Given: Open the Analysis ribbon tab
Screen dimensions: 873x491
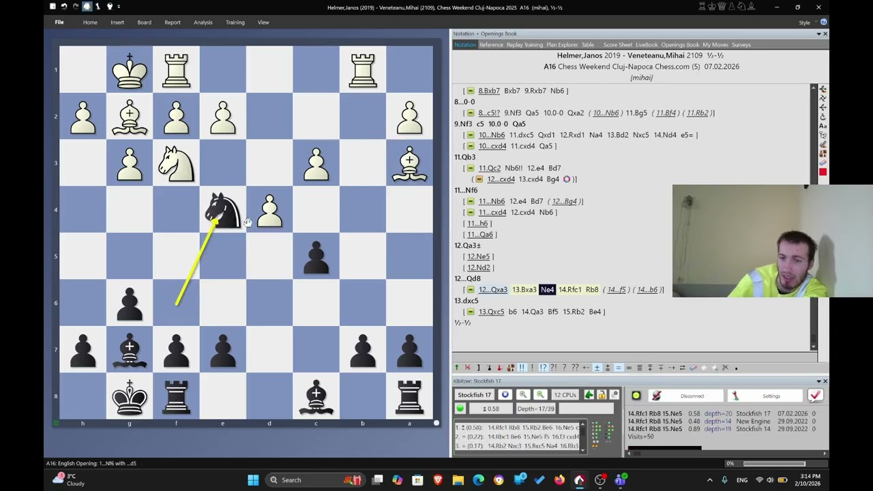Looking at the screenshot, I should coord(203,23).
